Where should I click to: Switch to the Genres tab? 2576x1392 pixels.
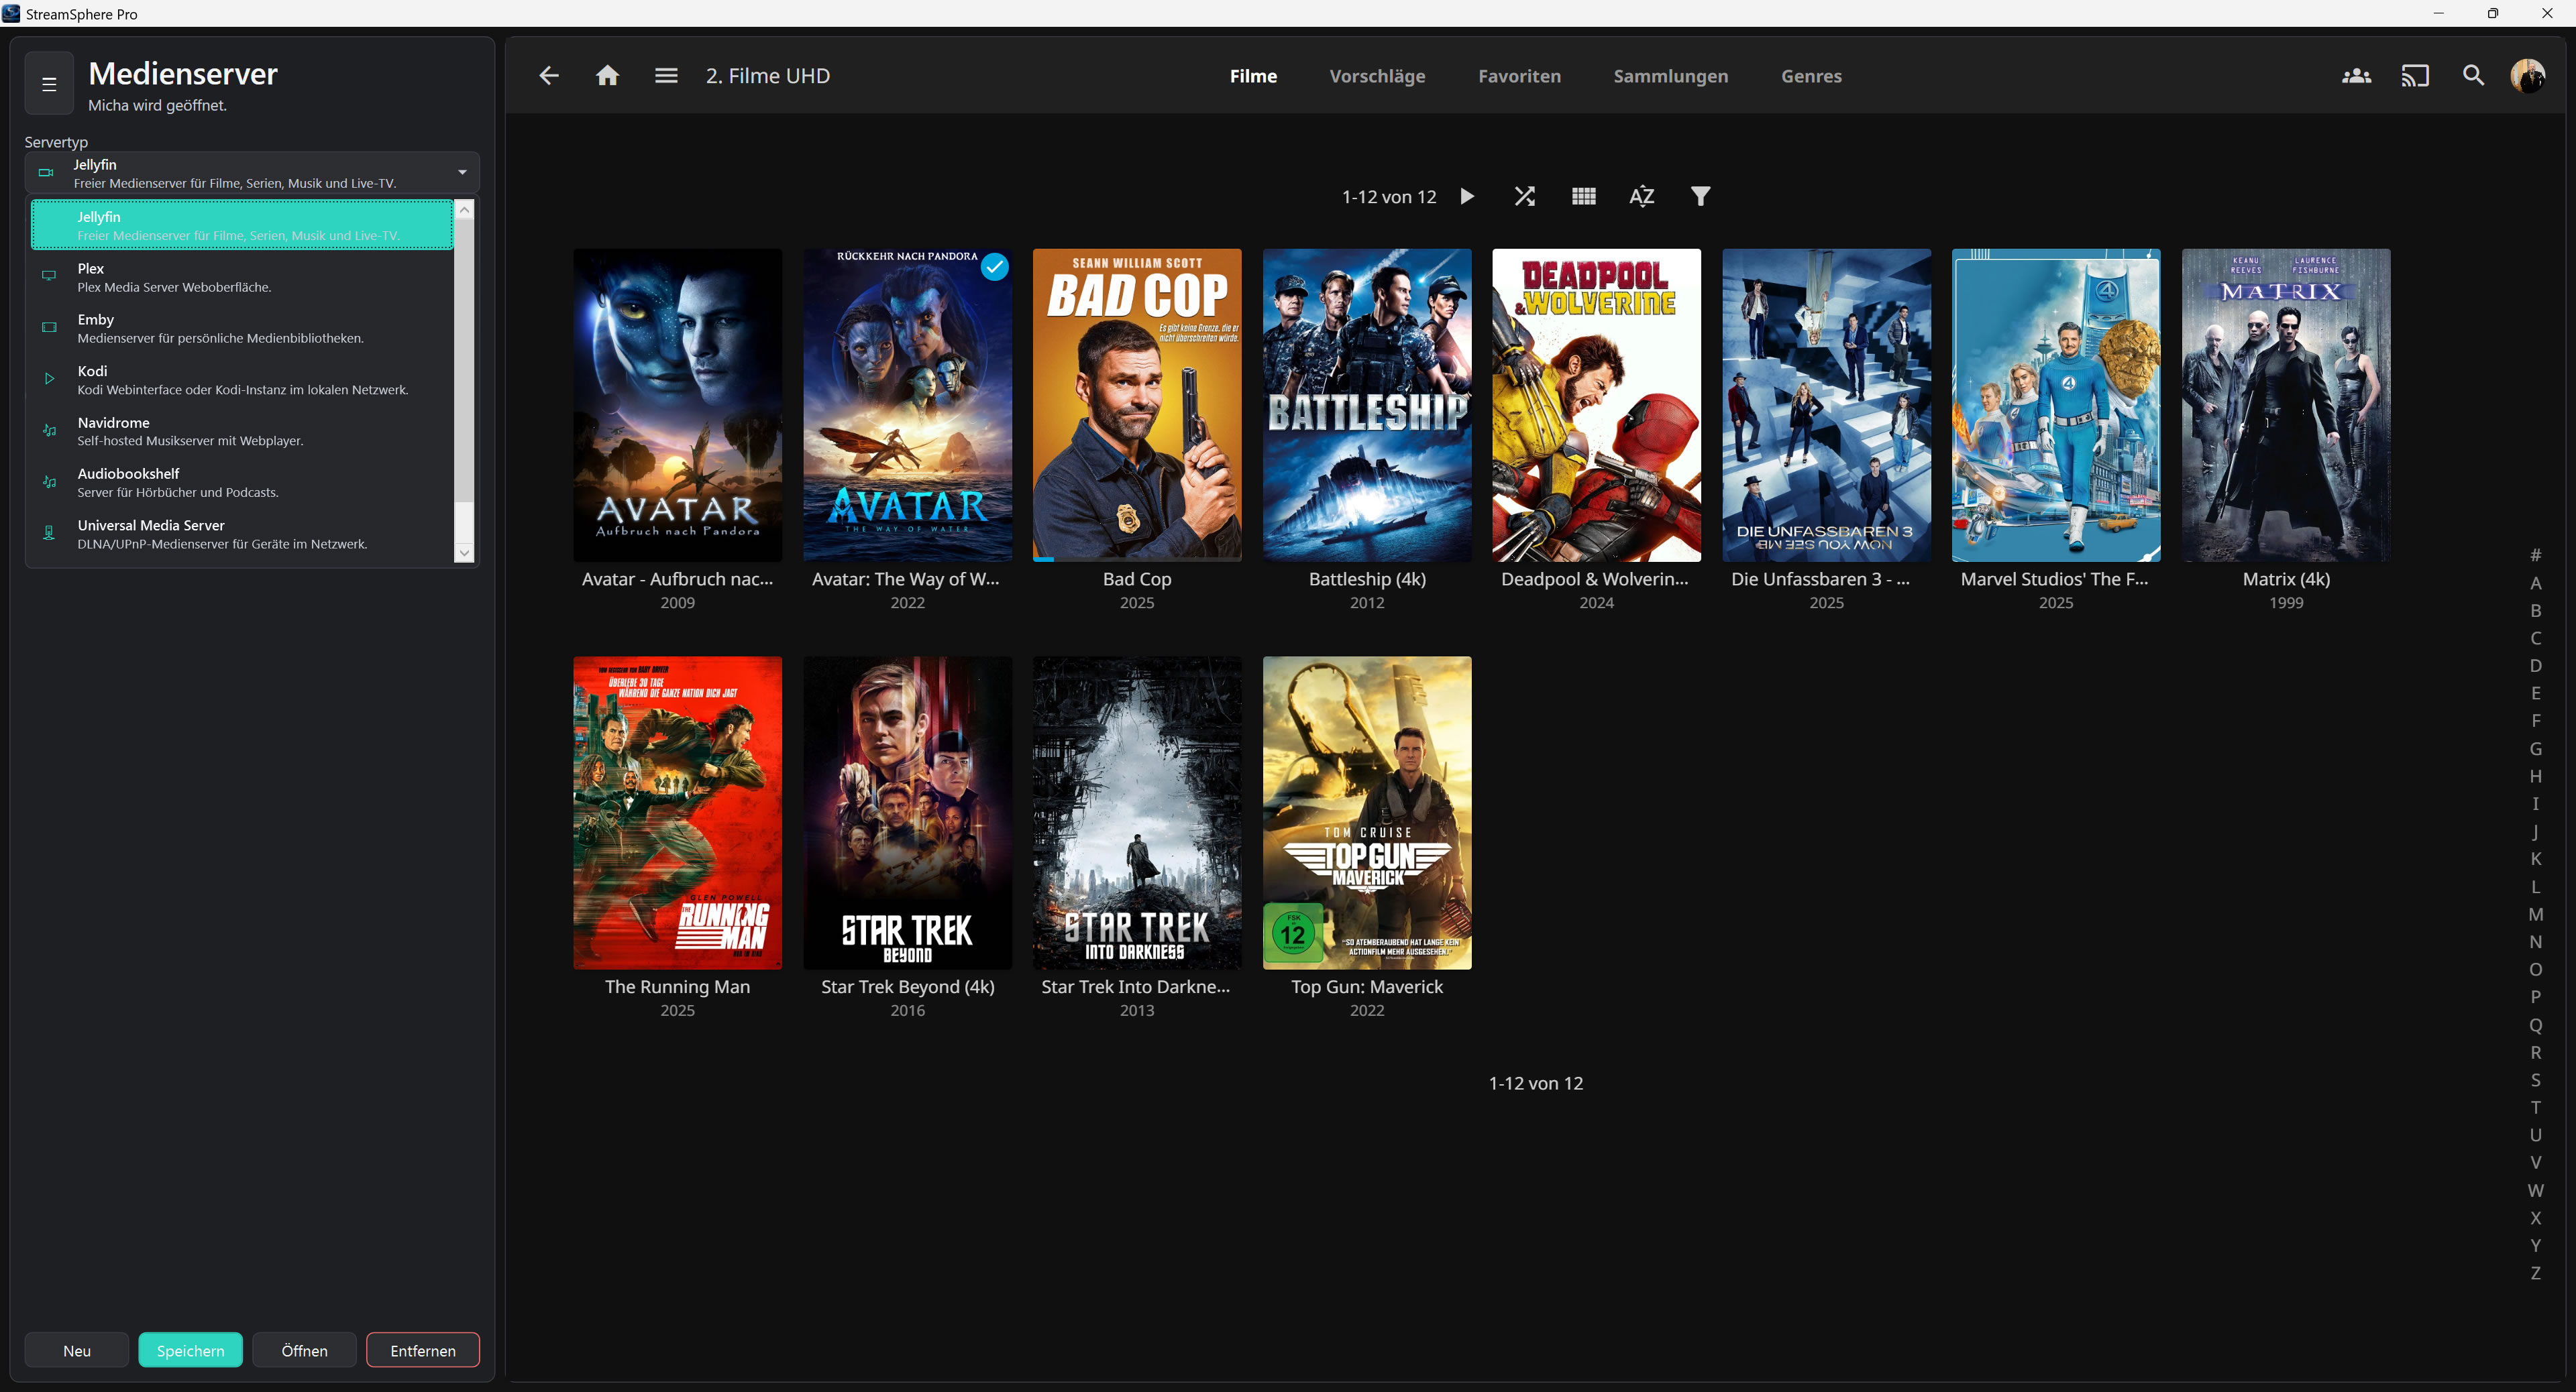tap(1811, 76)
